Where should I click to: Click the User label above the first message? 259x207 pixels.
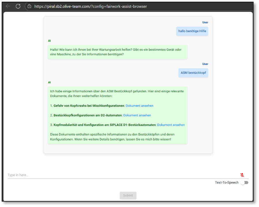205,22
